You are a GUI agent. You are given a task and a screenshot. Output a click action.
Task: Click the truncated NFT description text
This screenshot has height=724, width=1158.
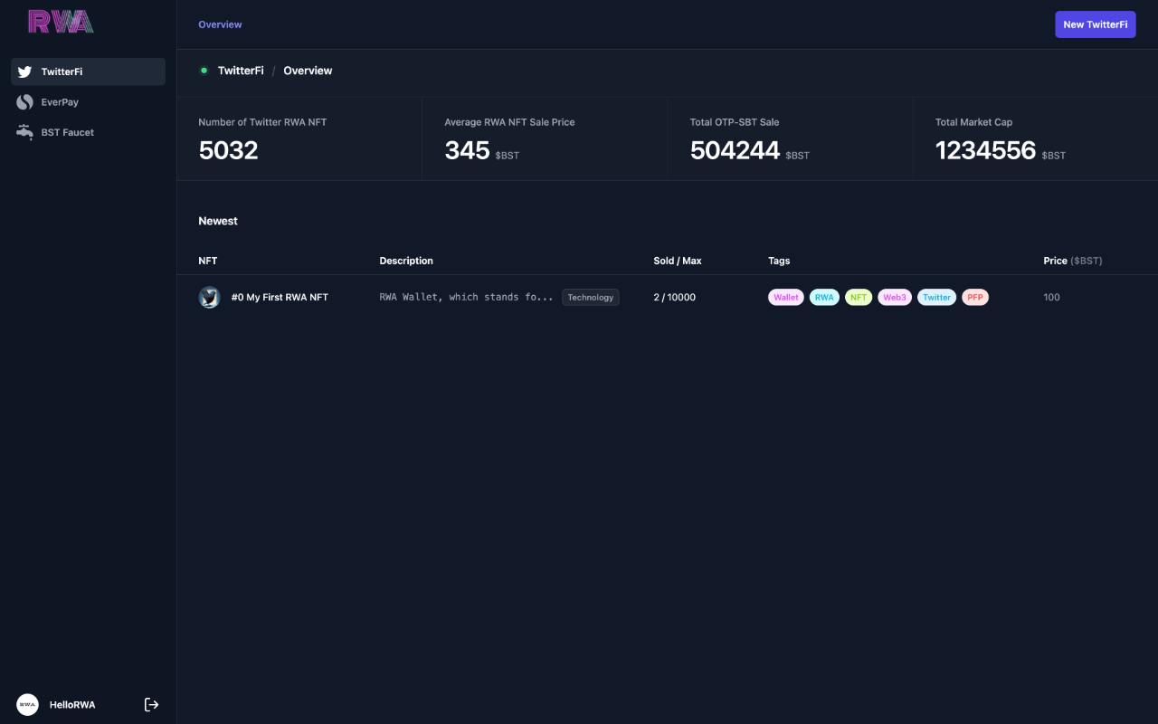click(x=466, y=297)
